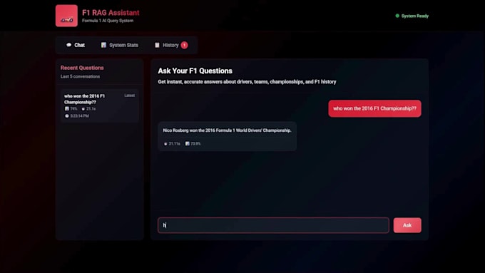Click the Formula 1 AI Query System subtitle
The height and width of the screenshot is (273, 485).
tap(108, 21)
